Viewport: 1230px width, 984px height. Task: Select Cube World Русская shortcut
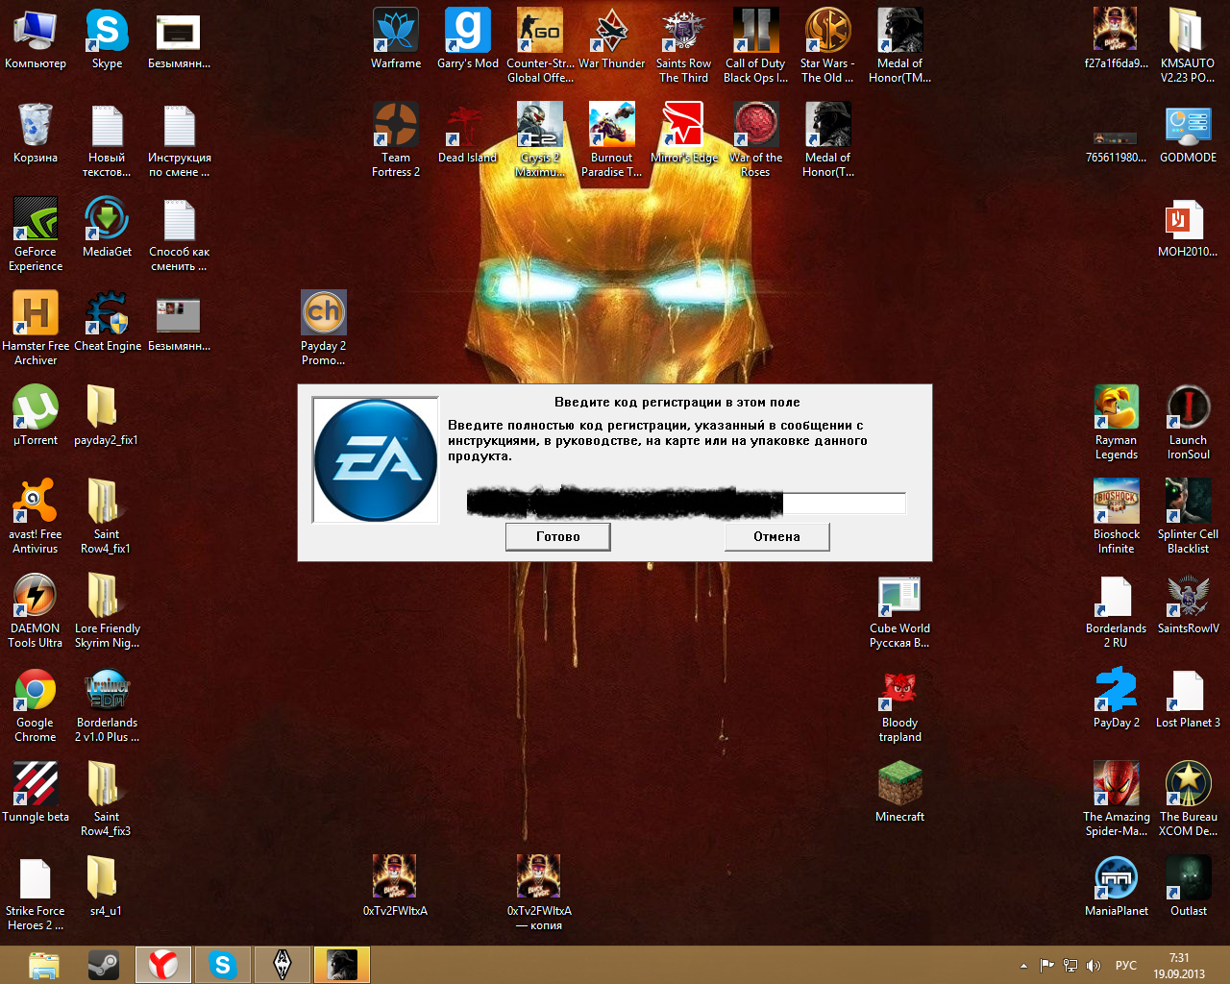click(899, 611)
